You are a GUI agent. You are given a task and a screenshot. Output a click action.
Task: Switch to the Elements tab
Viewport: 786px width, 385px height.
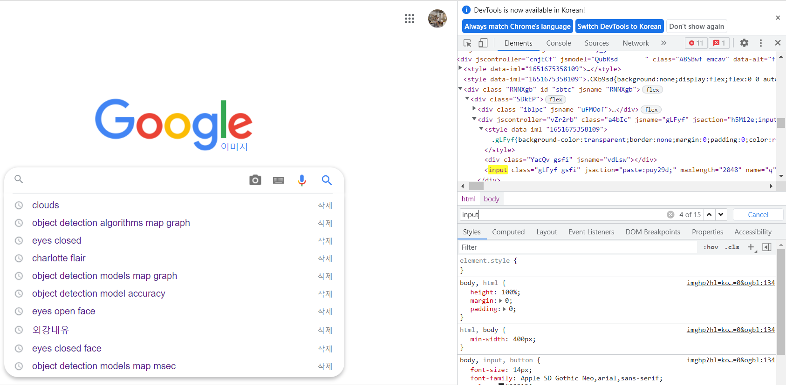[x=518, y=43]
